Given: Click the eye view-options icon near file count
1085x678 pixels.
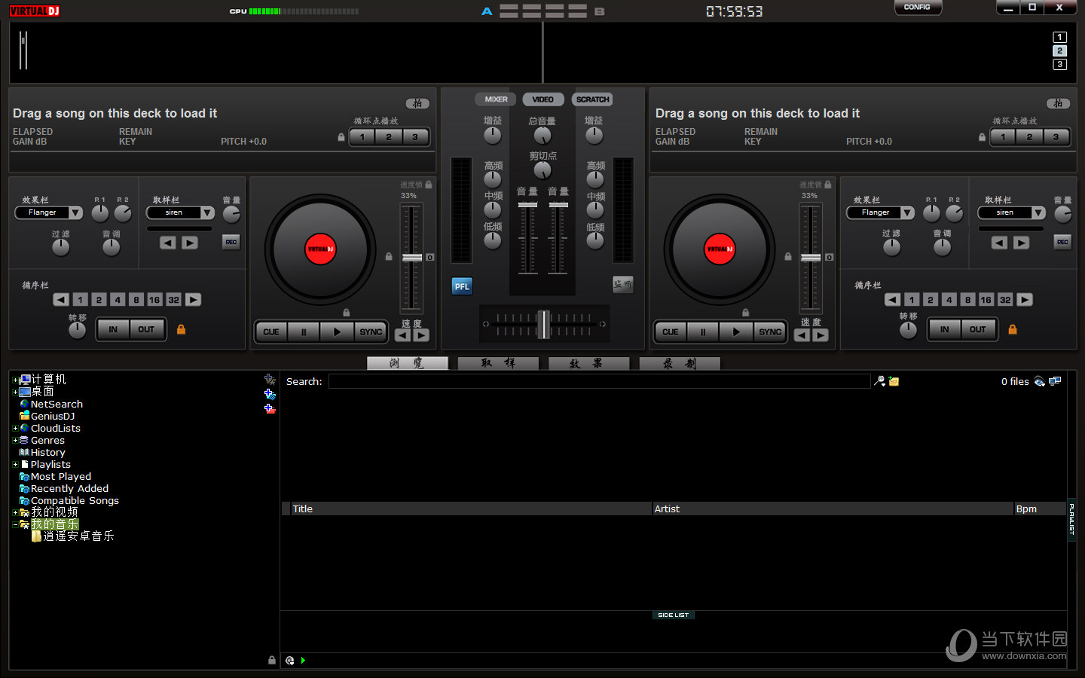Looking at the screenshot, I should coord(1040,382).
